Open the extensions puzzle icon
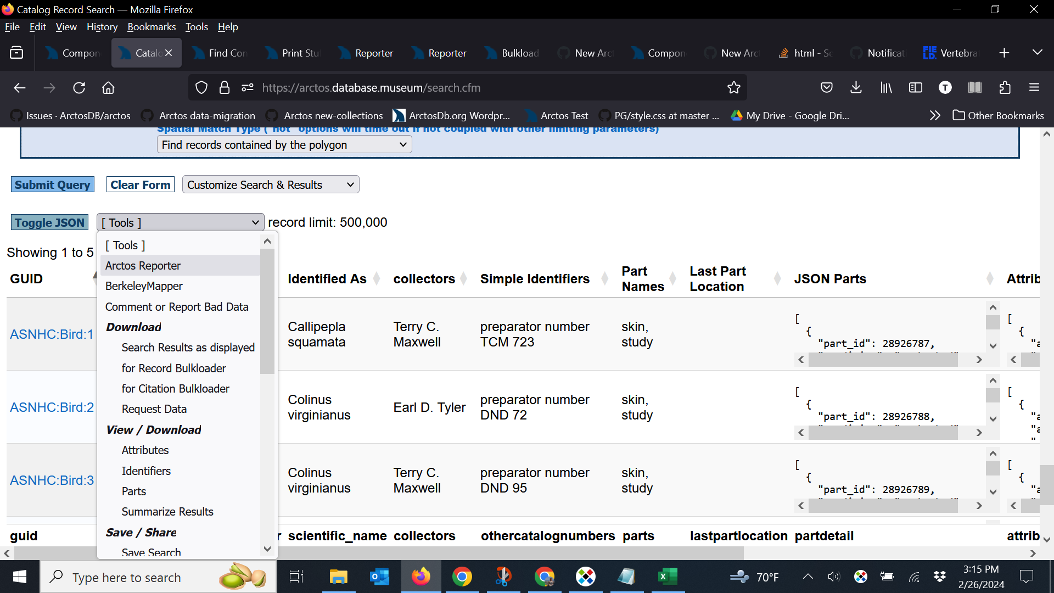The width and height of the screenshot is (1054, 593). [1005, 88]
